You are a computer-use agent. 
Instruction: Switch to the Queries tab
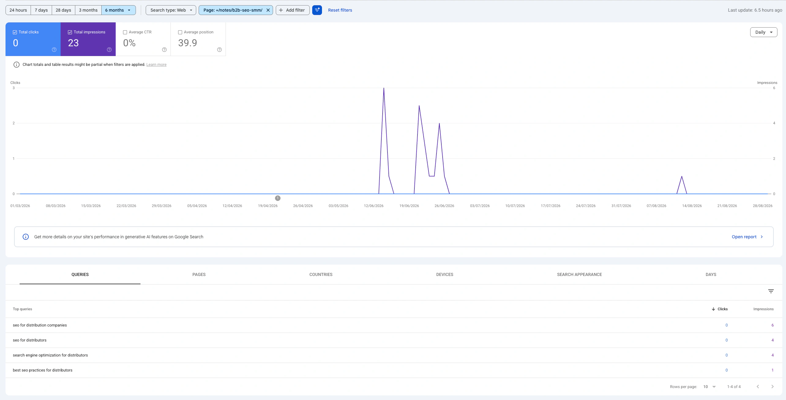pyautogui.click(x=80, y=274)
